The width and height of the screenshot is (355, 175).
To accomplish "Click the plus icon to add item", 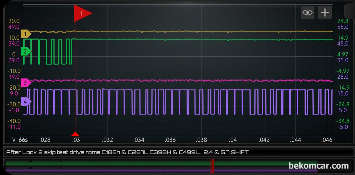I will point(325,12).
